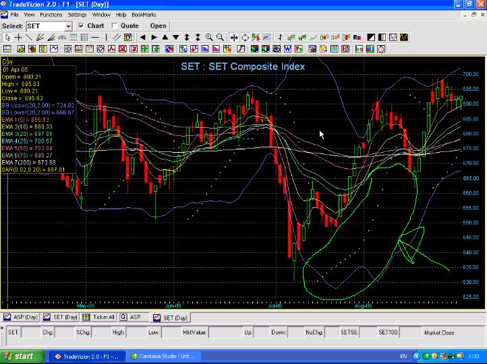Click Camtasia Studio taskbar button
The height and width of the screenshot is (364, 487).
[x=164, y=357]
